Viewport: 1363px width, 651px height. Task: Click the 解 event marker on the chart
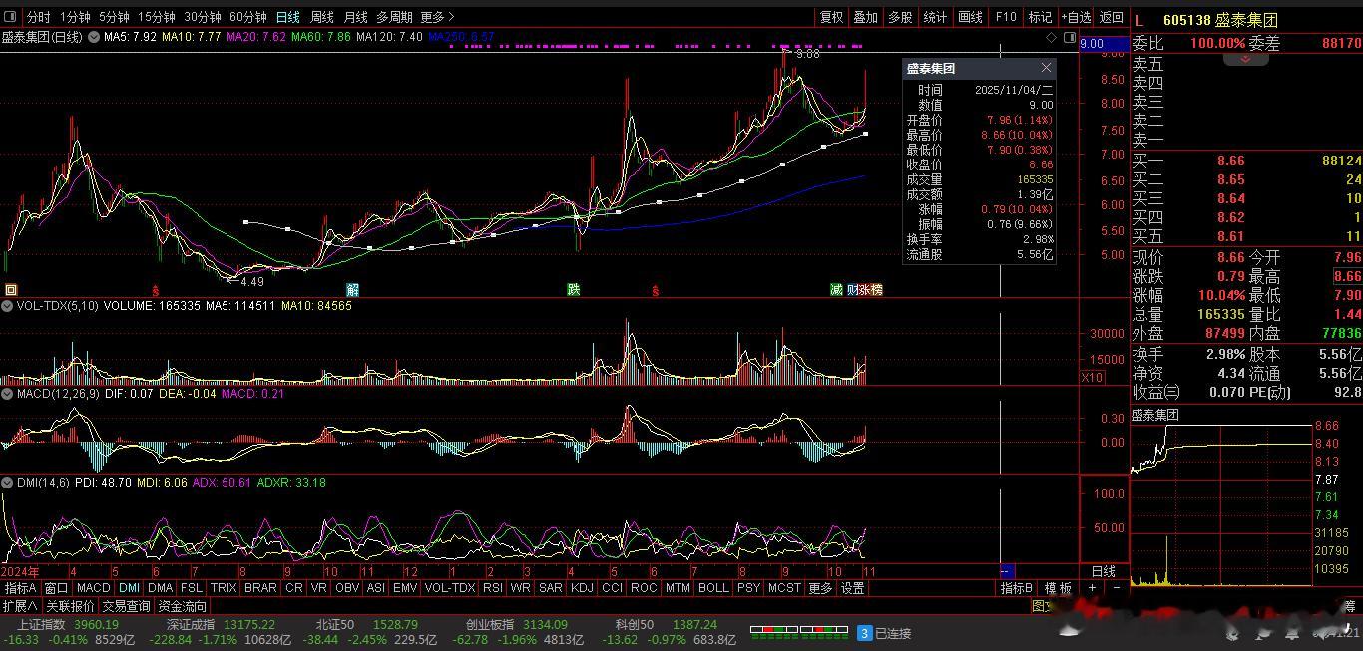click(352, 290)
